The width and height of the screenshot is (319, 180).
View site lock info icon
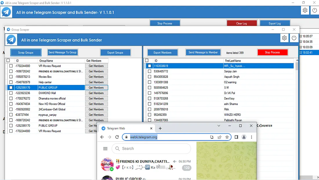pos(126,137)
